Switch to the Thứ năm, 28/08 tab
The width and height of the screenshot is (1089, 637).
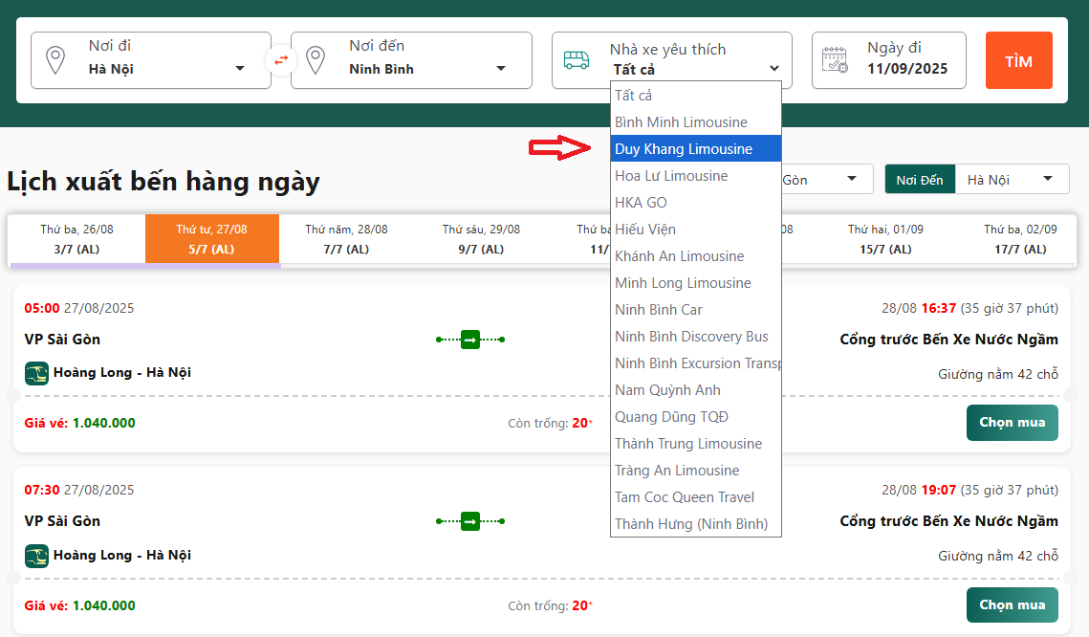pyautogui.click(x=346, y=239)
